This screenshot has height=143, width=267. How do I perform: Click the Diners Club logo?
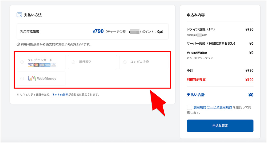coord(53,65)
